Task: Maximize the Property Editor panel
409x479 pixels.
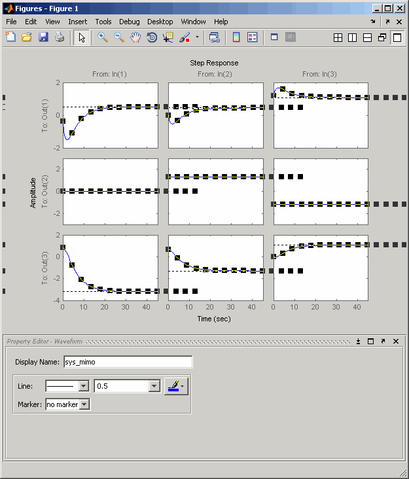Action: pyautogui.click(x=370, y=341)
